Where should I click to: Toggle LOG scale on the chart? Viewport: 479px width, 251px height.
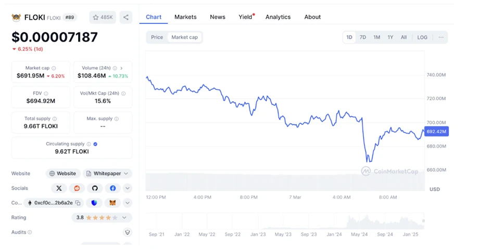coord(422,37)
